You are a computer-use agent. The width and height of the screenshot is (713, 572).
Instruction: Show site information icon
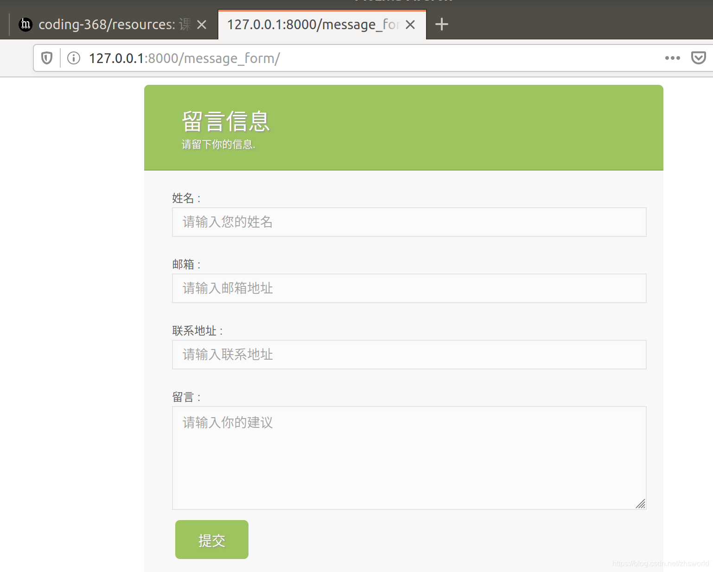click(x=74, y=58)
